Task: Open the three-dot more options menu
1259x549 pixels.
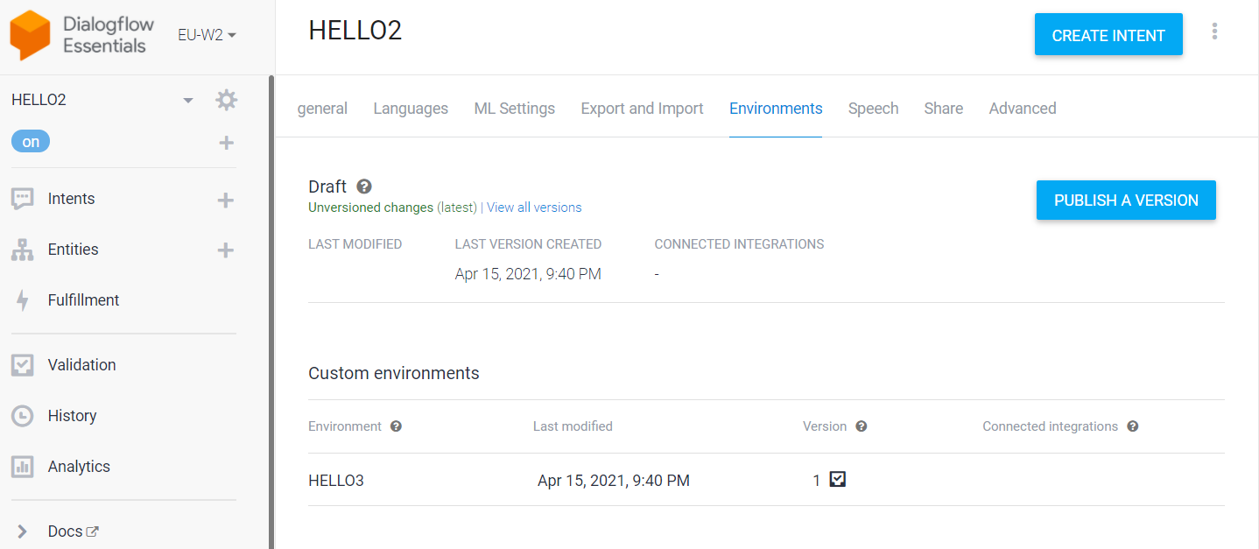Action: pyautogui.click(x=1214, y=32)
